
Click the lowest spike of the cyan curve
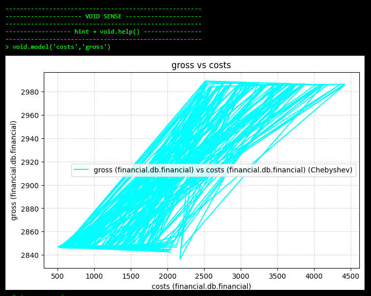coord(180,258)
